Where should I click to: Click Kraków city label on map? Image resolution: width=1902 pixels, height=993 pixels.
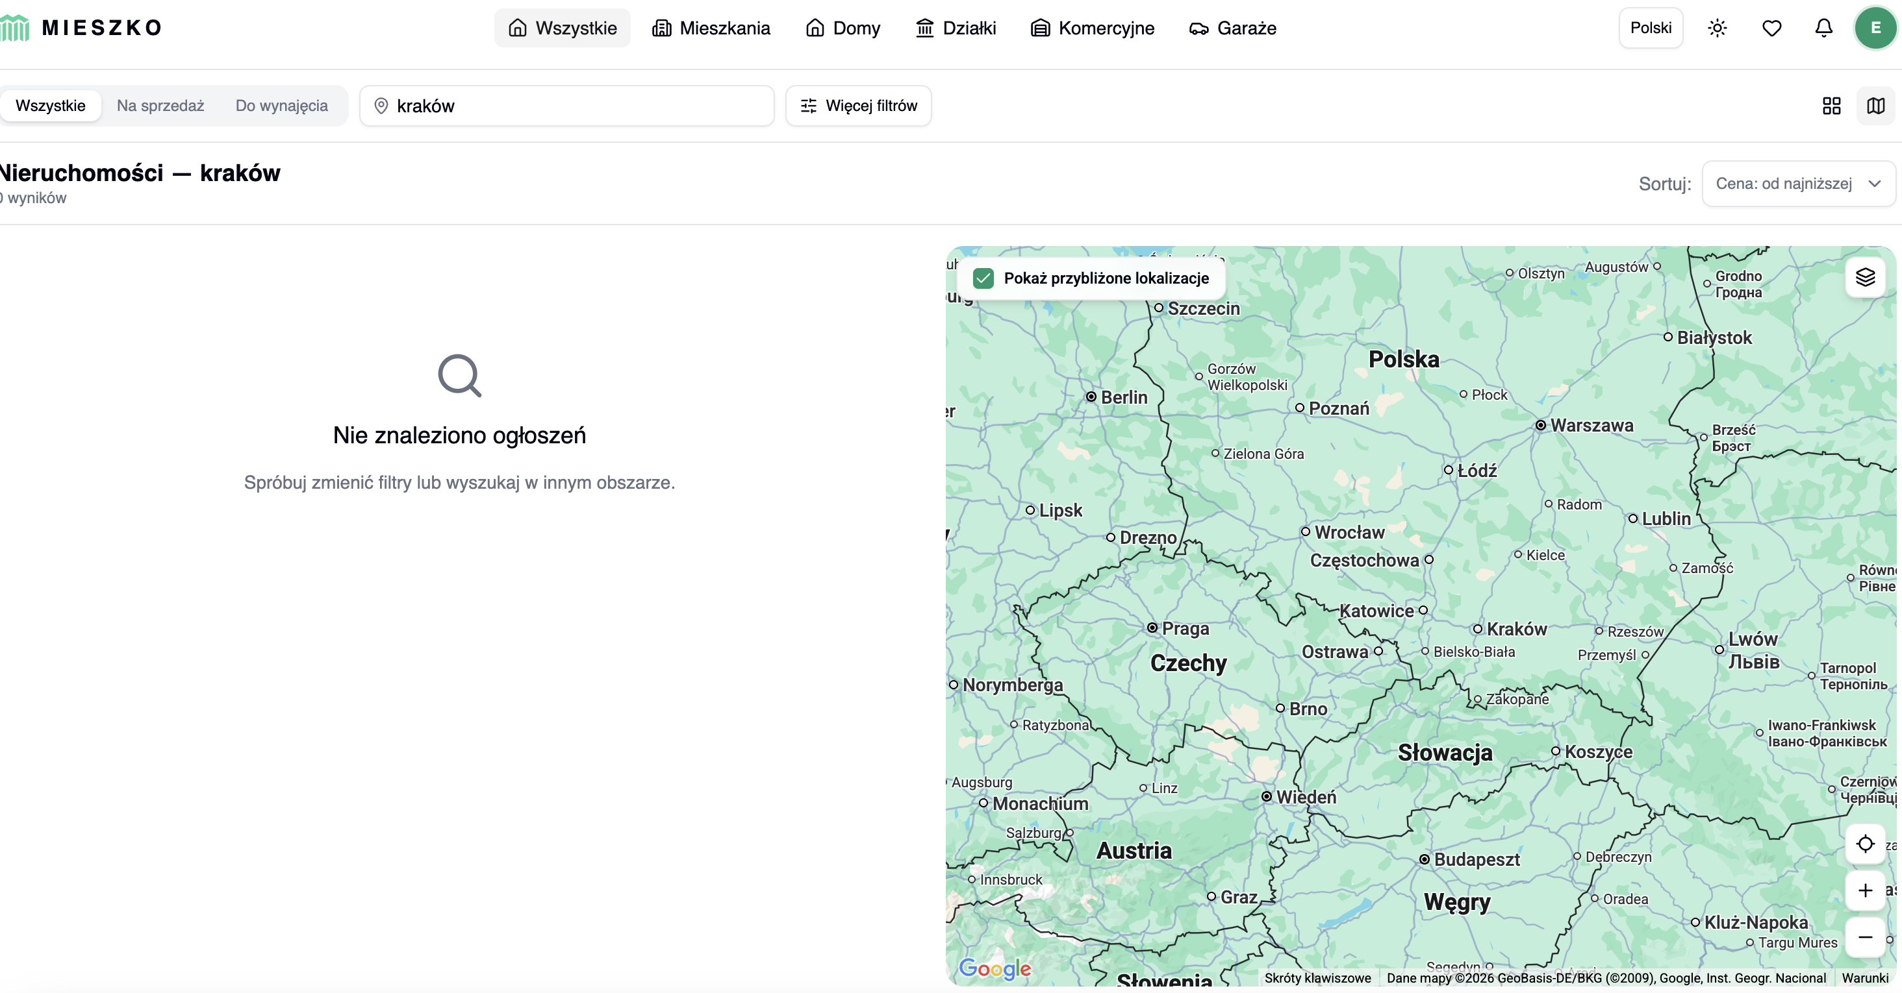(1517, 630)
